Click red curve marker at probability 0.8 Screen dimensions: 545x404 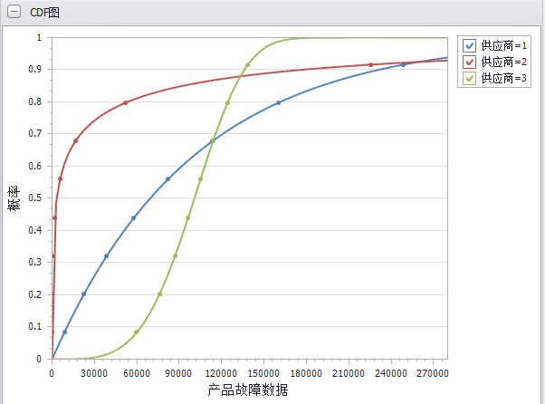(x=125, y=102)
